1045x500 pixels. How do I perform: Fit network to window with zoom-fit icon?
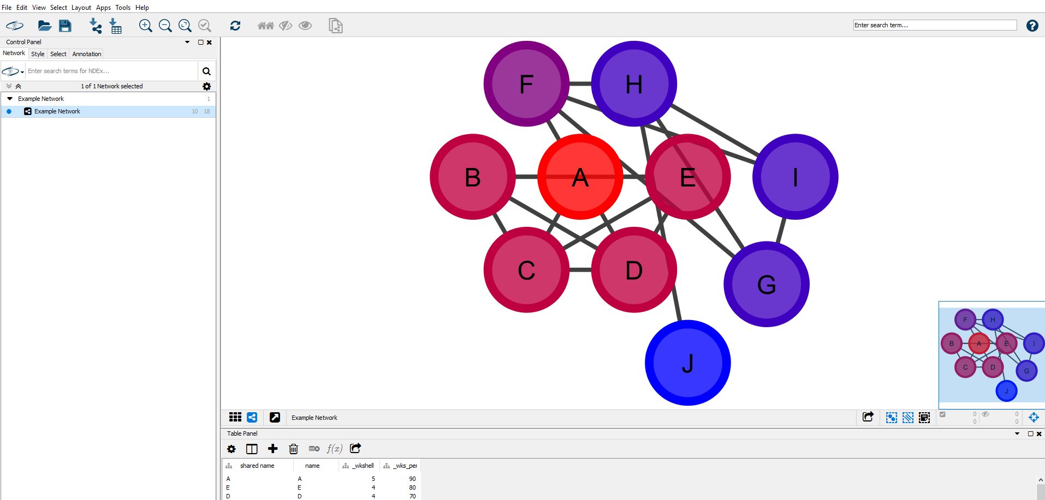click(x=185, y=26)
